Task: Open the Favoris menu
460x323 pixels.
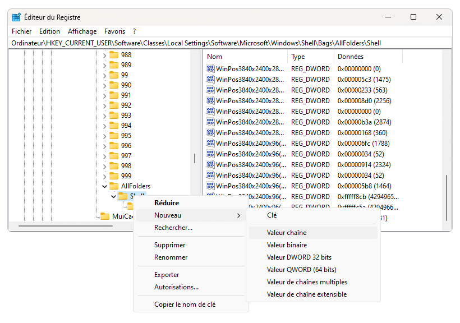Action: pos(114,31)
